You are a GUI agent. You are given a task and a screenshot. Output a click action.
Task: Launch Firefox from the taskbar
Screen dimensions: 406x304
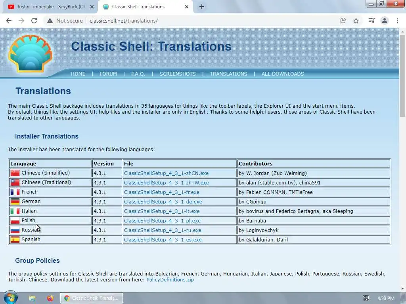[50, 298]
